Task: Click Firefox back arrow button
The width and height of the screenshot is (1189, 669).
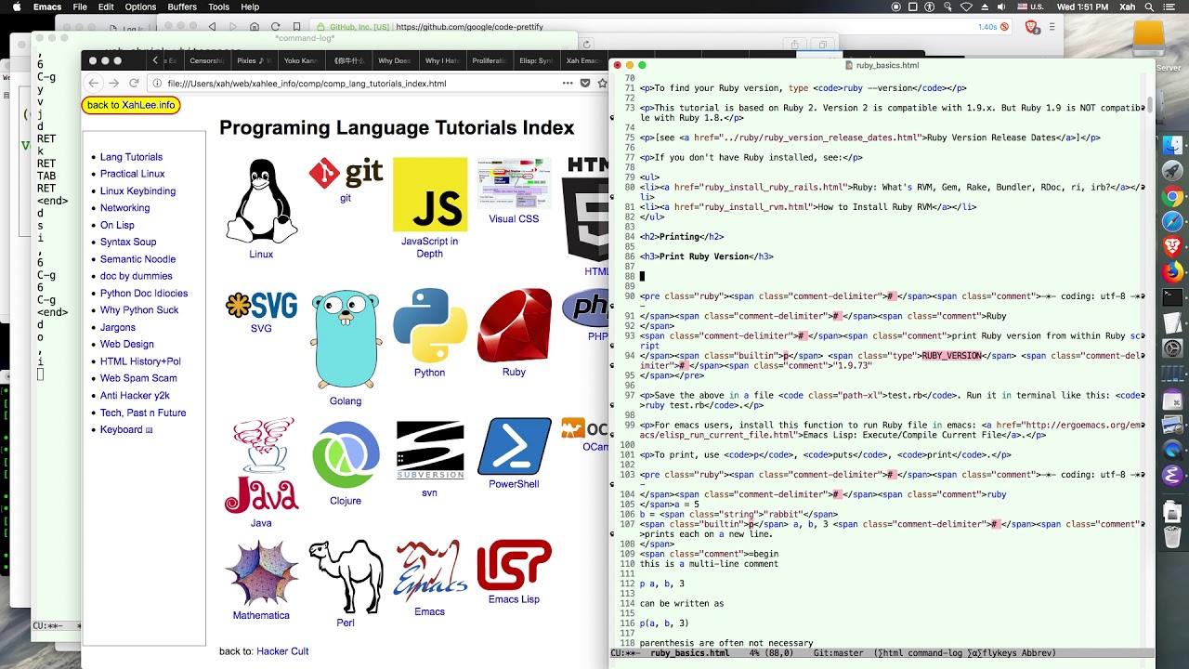Action: tap(94, 83)
